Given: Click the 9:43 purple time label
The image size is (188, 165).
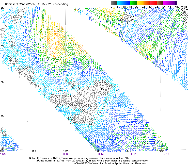Looking at the screenshot, I should point(101,154).
